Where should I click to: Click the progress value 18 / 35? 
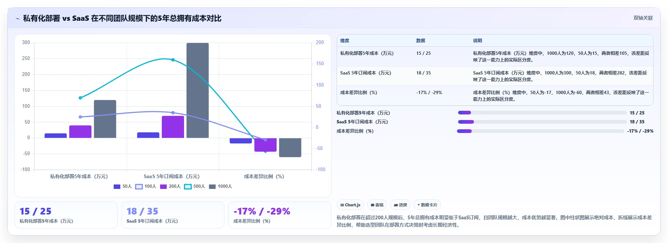(x=637, y=122)
